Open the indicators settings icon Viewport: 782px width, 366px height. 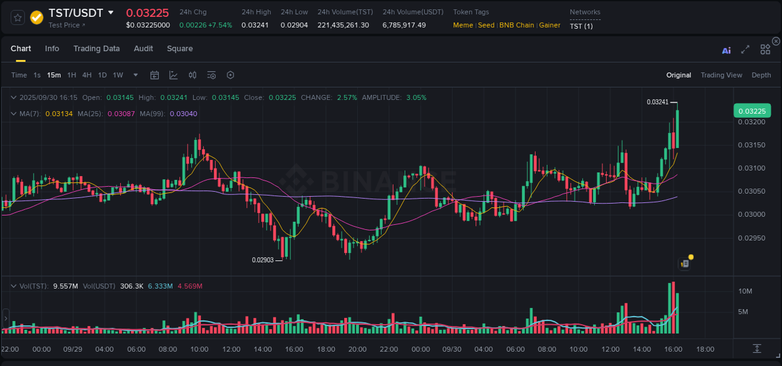211,75
